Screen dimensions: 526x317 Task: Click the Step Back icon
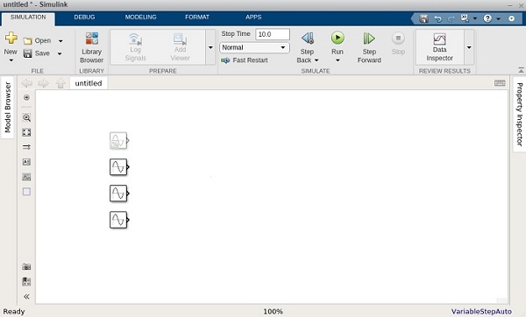(308, 39)
